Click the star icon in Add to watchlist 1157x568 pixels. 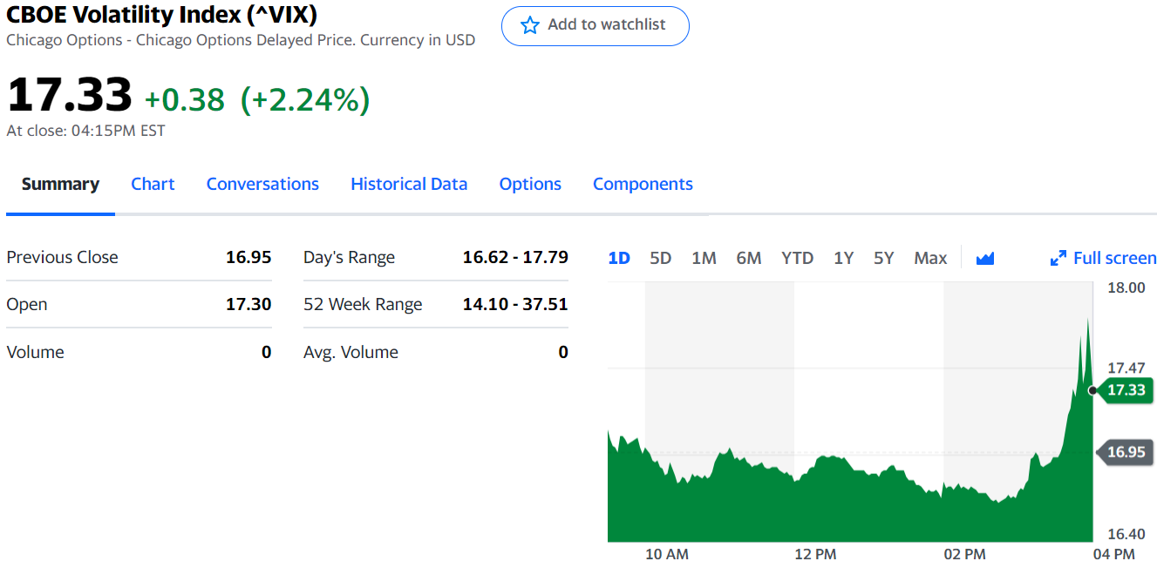pyautogui.click(x=529, y=25)
